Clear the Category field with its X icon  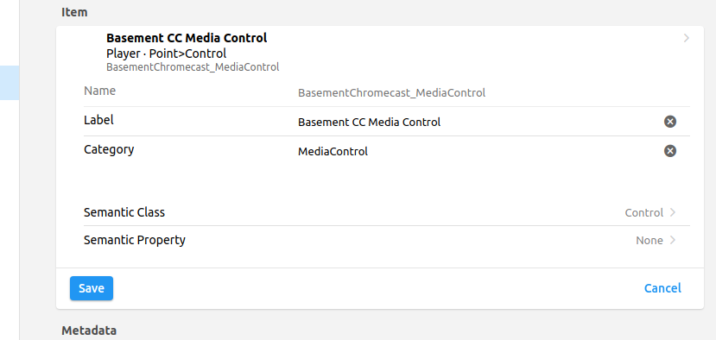click(x=670, y=151)
